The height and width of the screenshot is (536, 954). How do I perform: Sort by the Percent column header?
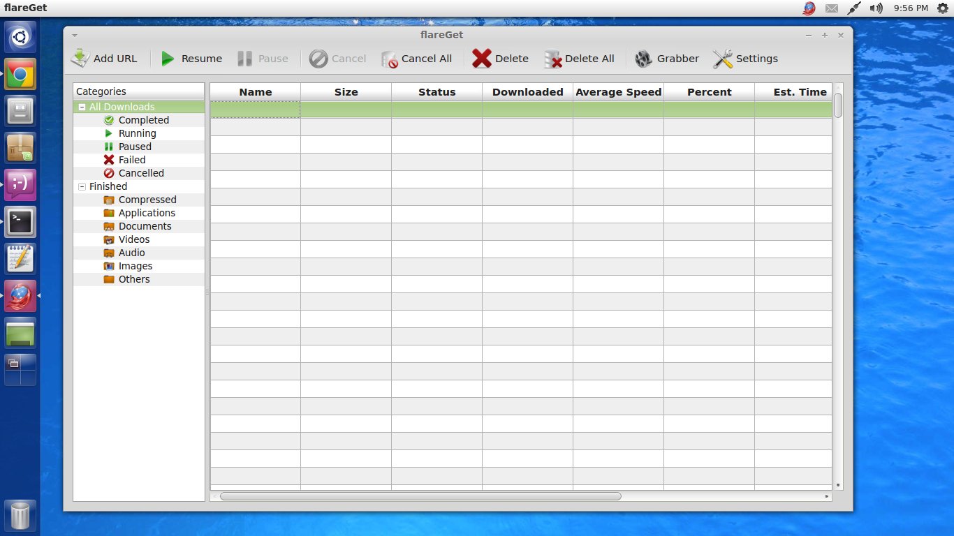tap(710, 92)
